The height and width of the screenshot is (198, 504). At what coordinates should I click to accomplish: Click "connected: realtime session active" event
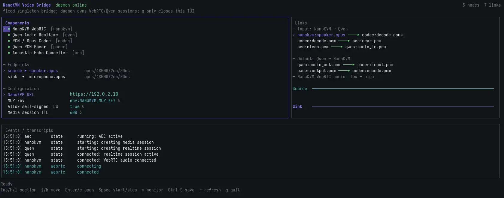coord(118,154)
